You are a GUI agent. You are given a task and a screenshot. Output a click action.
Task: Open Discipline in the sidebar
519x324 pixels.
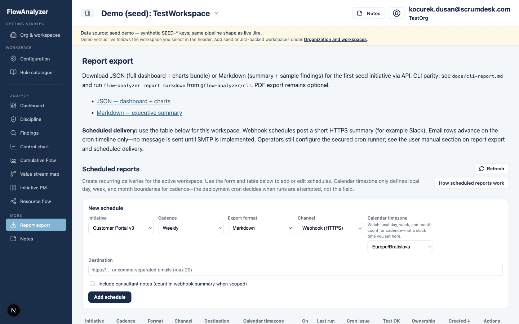(36, 119)
